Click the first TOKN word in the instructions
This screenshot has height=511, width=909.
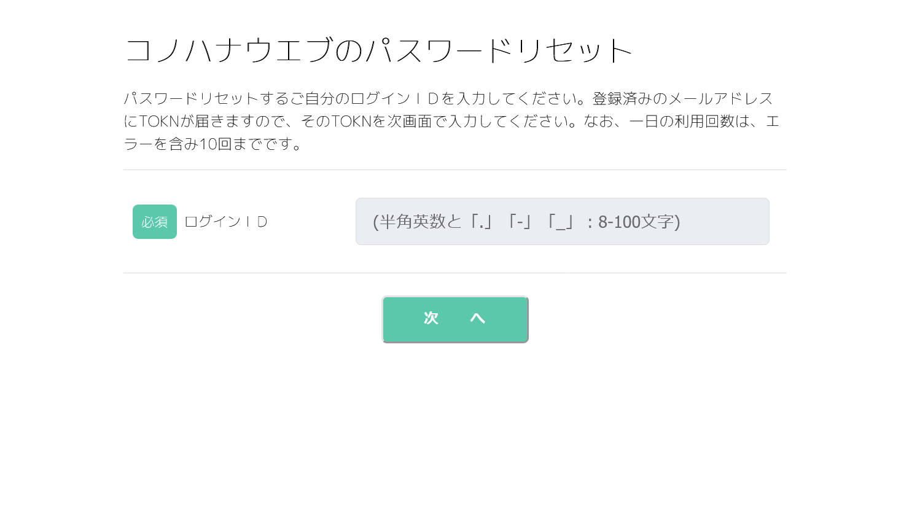pyautogui.click(x=159, y=121)
